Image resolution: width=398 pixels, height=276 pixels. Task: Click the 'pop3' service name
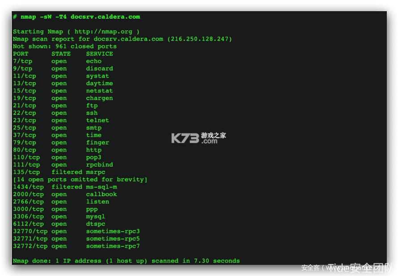pos(93,157)
